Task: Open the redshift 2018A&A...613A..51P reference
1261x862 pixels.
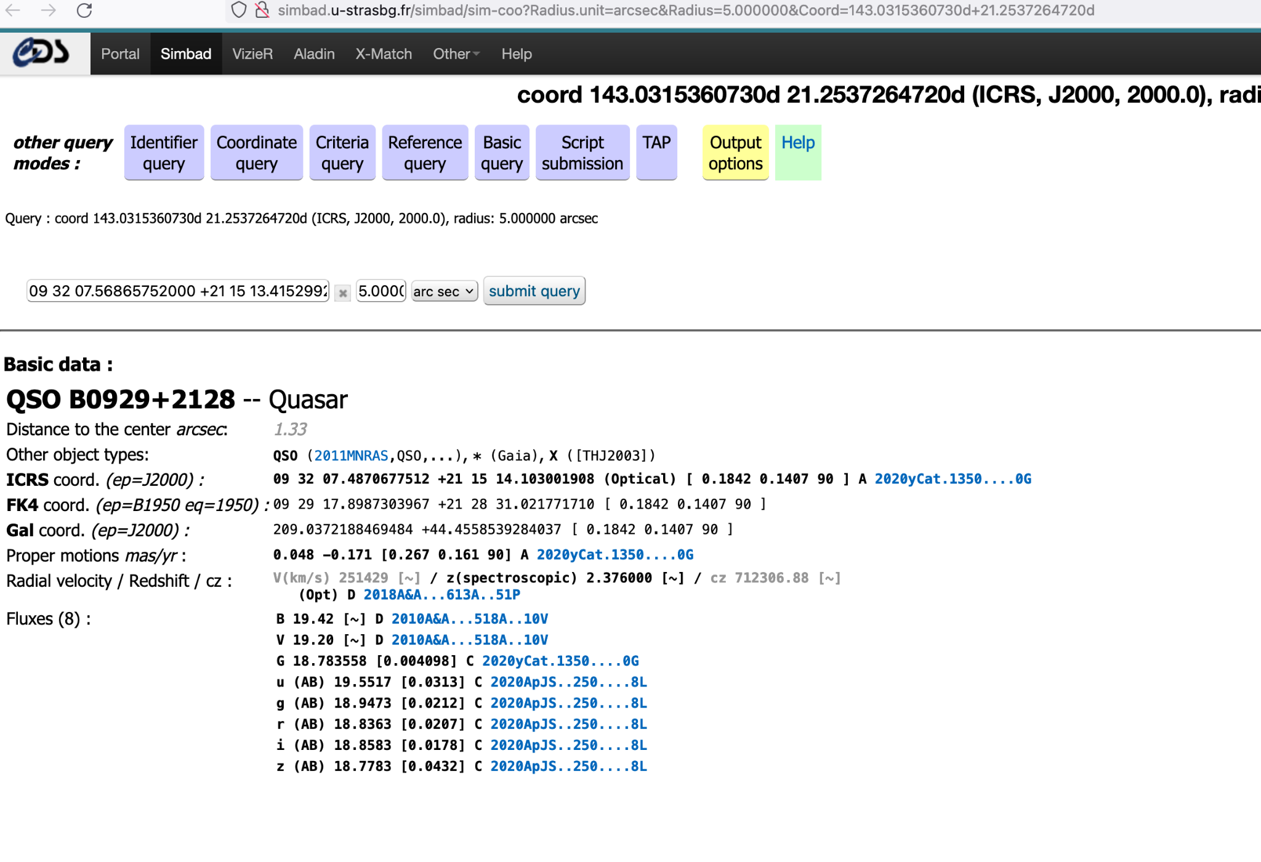Action: (441, 595)
